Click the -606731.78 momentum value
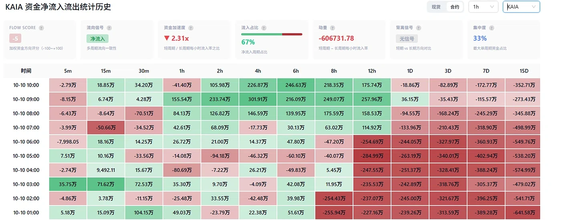 click(336, 38)
